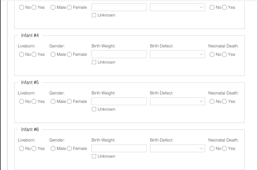
Task: Select Yes for Infant #4 Neonatal Death
Action: [224, 54]
